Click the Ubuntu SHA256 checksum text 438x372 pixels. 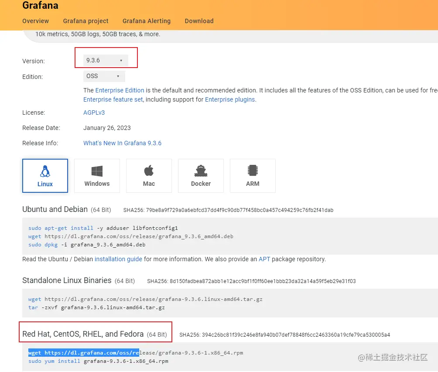[x=228, y=210]
